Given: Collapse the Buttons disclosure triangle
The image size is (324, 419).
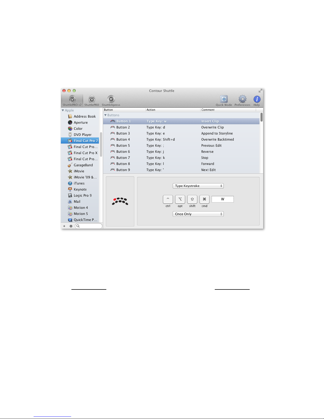Looking at the screenshot, I should point(106,115).
